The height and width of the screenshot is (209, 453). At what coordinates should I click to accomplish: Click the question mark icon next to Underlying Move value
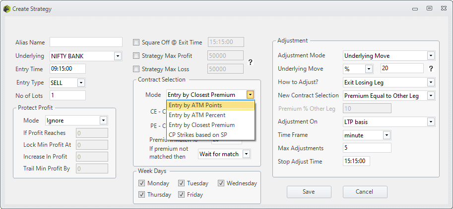tap(431, 69)
